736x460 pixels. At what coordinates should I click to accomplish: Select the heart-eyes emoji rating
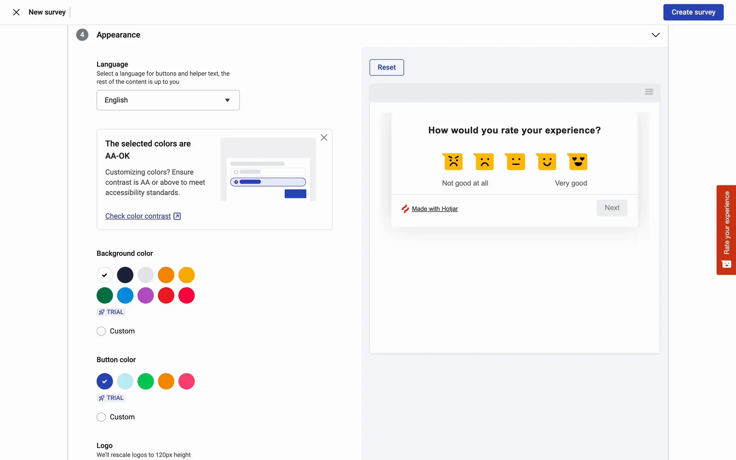click(578, 161)
